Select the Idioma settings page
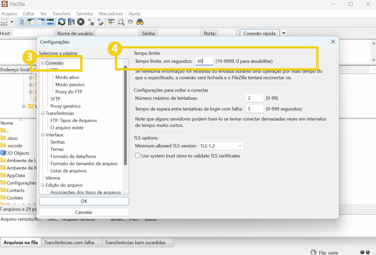376x255 pixels. coord(53,178)
